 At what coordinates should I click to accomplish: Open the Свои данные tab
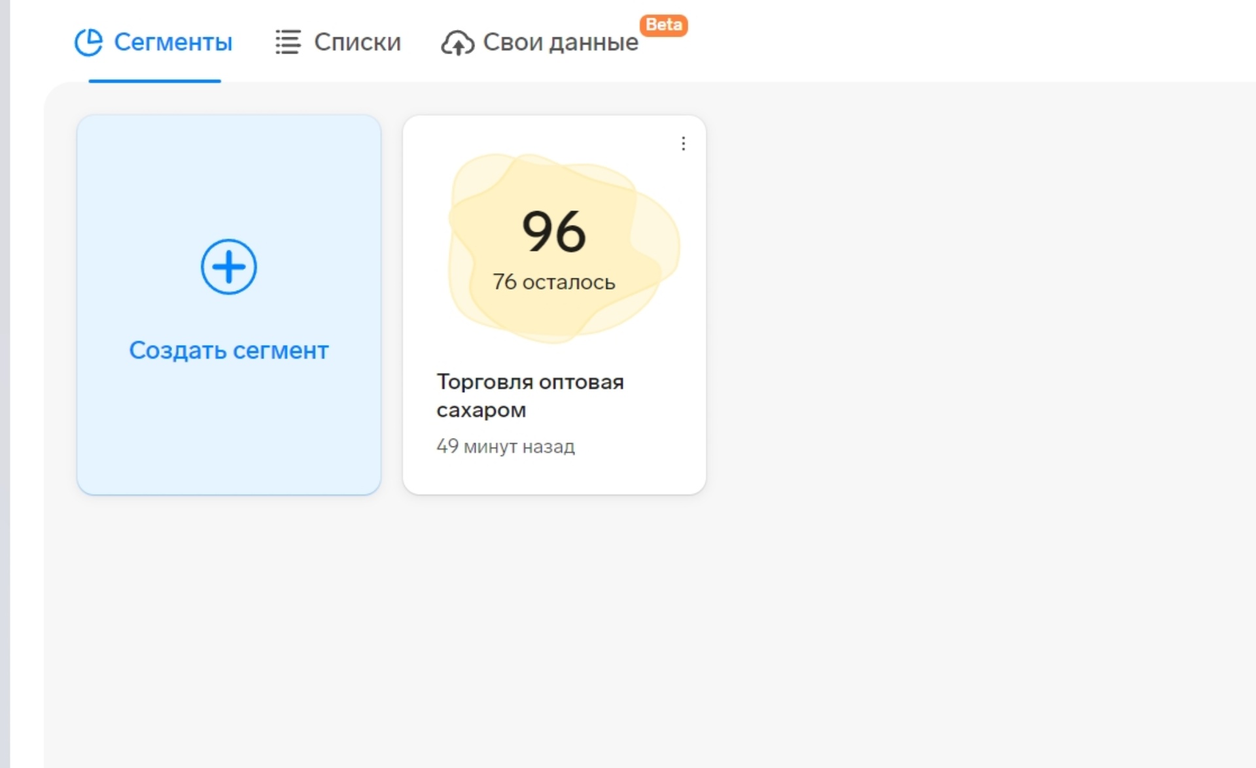coord(540,42)
